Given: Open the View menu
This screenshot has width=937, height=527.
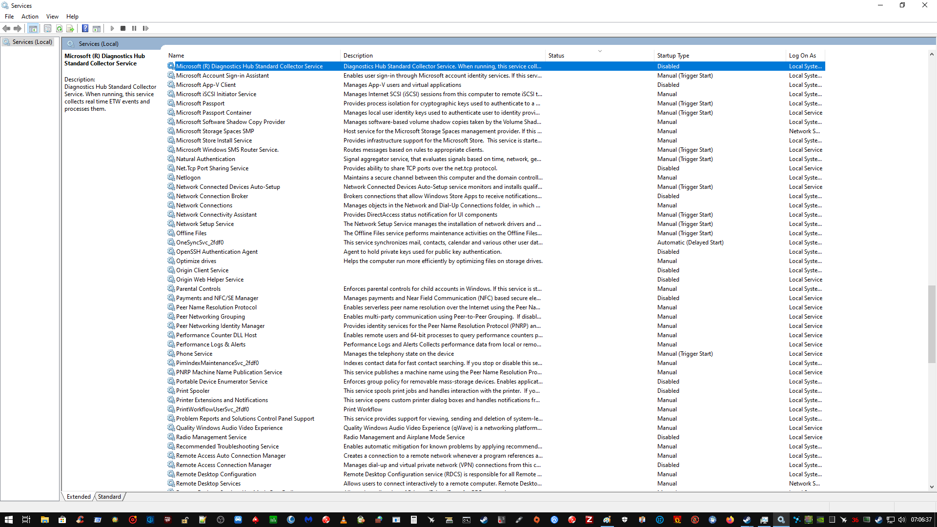Looking at the screenshot, I should (x=52, y=16).
